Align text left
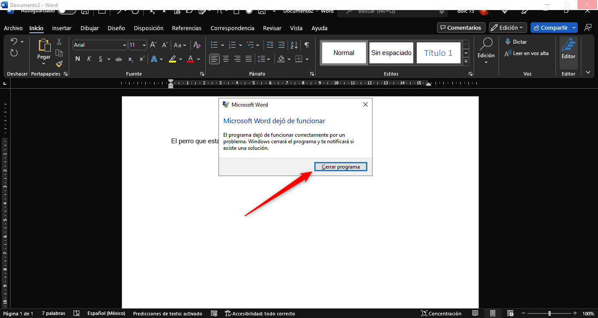The image size is (598, 318). pos(215,59)
